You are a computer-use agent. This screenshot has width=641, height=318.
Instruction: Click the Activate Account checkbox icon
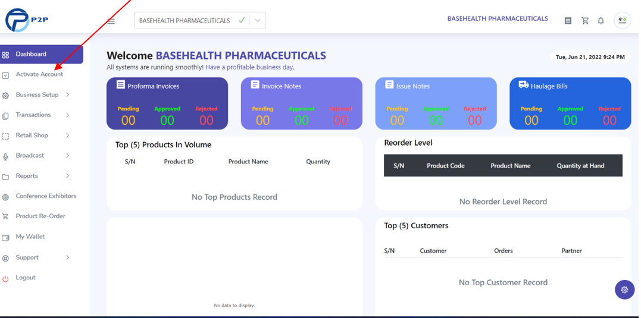[x=5, y=75]
